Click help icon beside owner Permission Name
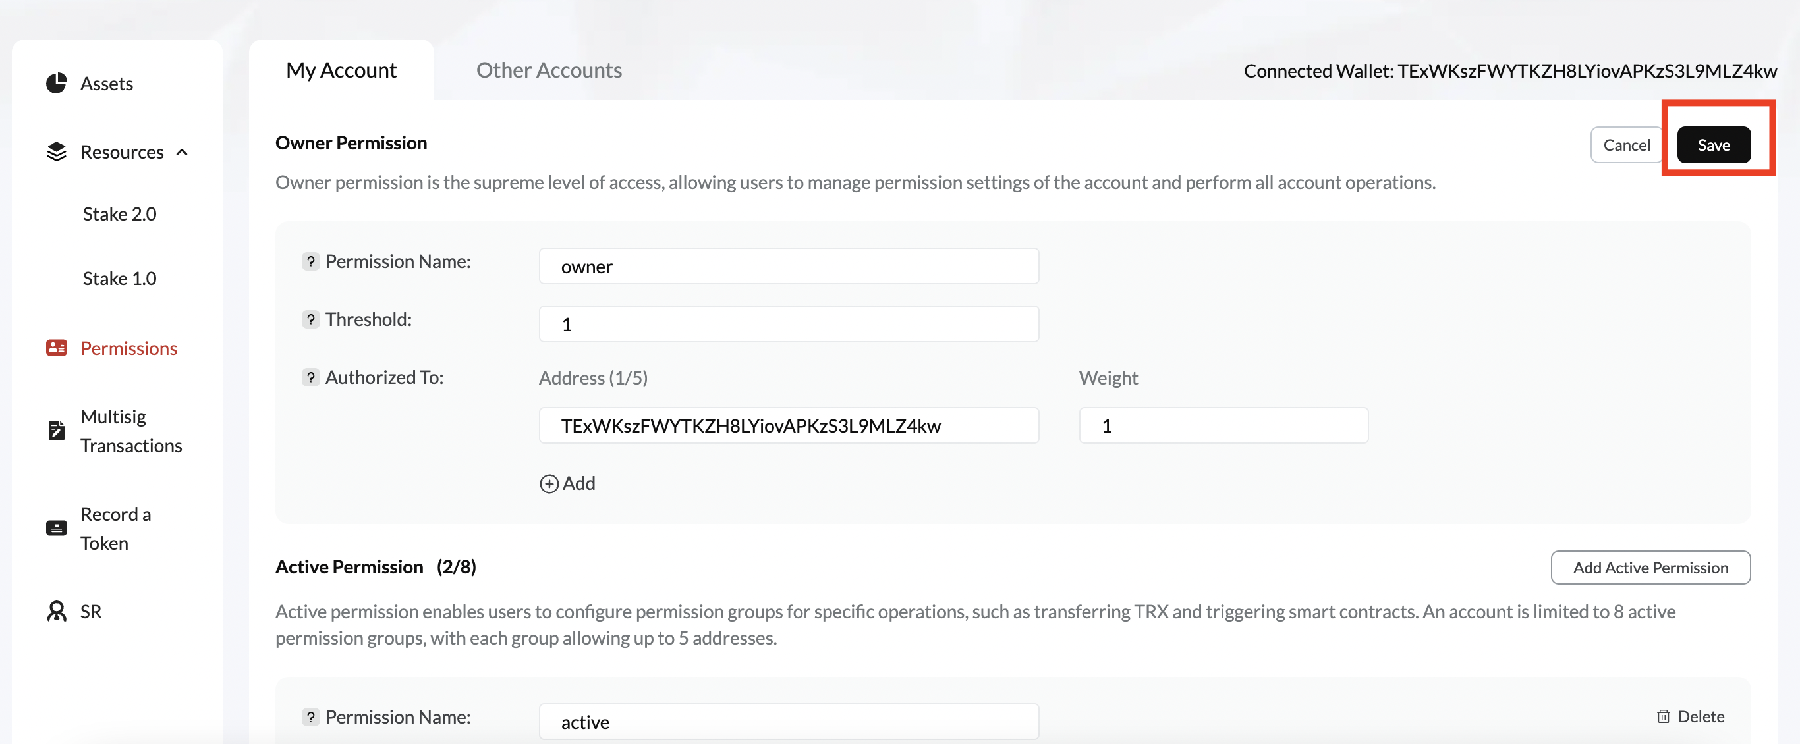This screenshot has height=744, width=1800. (x=310, y=261)
